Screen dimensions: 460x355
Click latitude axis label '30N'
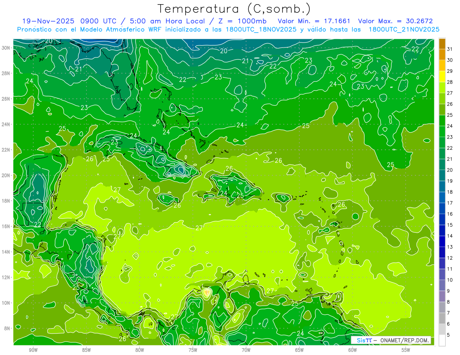tap(6, 48)
